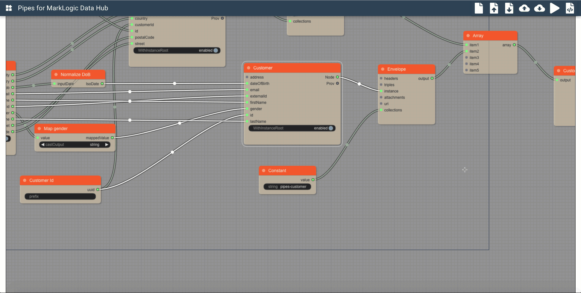Collapse the Customer node via its header dot
Viewport: 581px width, 293px height.
pos(248,68)
